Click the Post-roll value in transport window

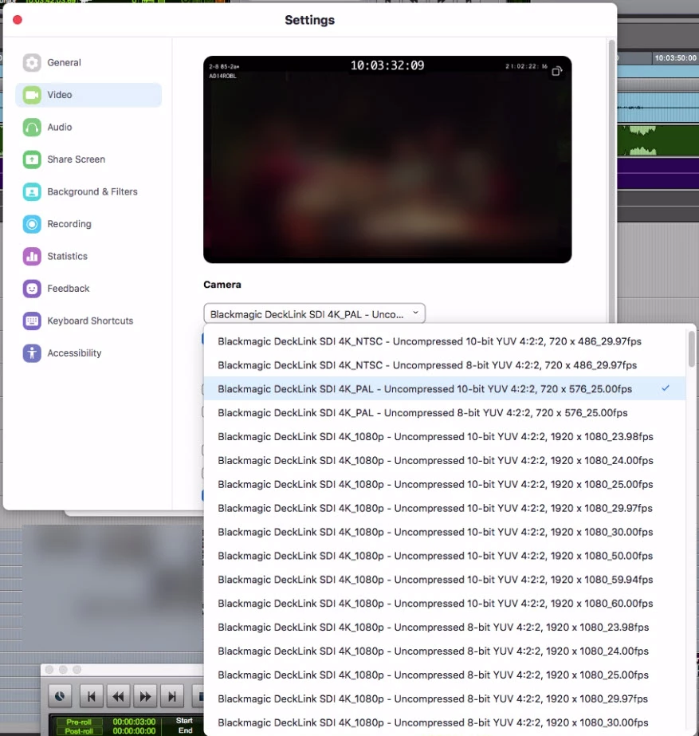(134, 731)
